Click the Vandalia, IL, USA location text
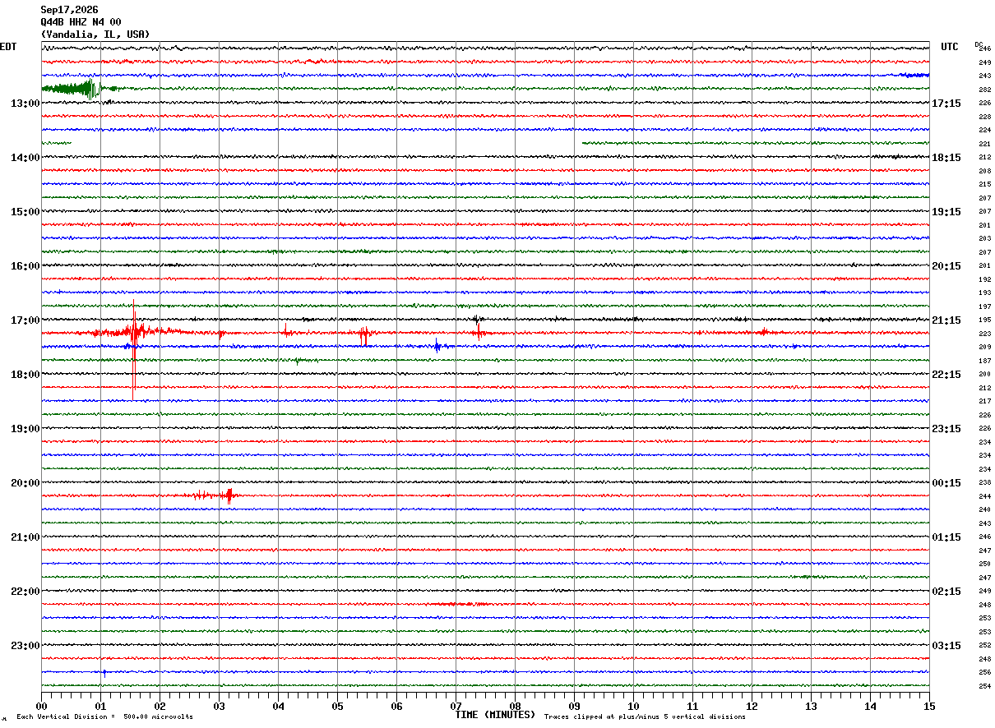 pyautogui.click(x=95, y=35)
